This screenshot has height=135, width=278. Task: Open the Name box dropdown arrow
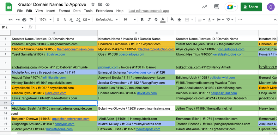click(22, 27)
